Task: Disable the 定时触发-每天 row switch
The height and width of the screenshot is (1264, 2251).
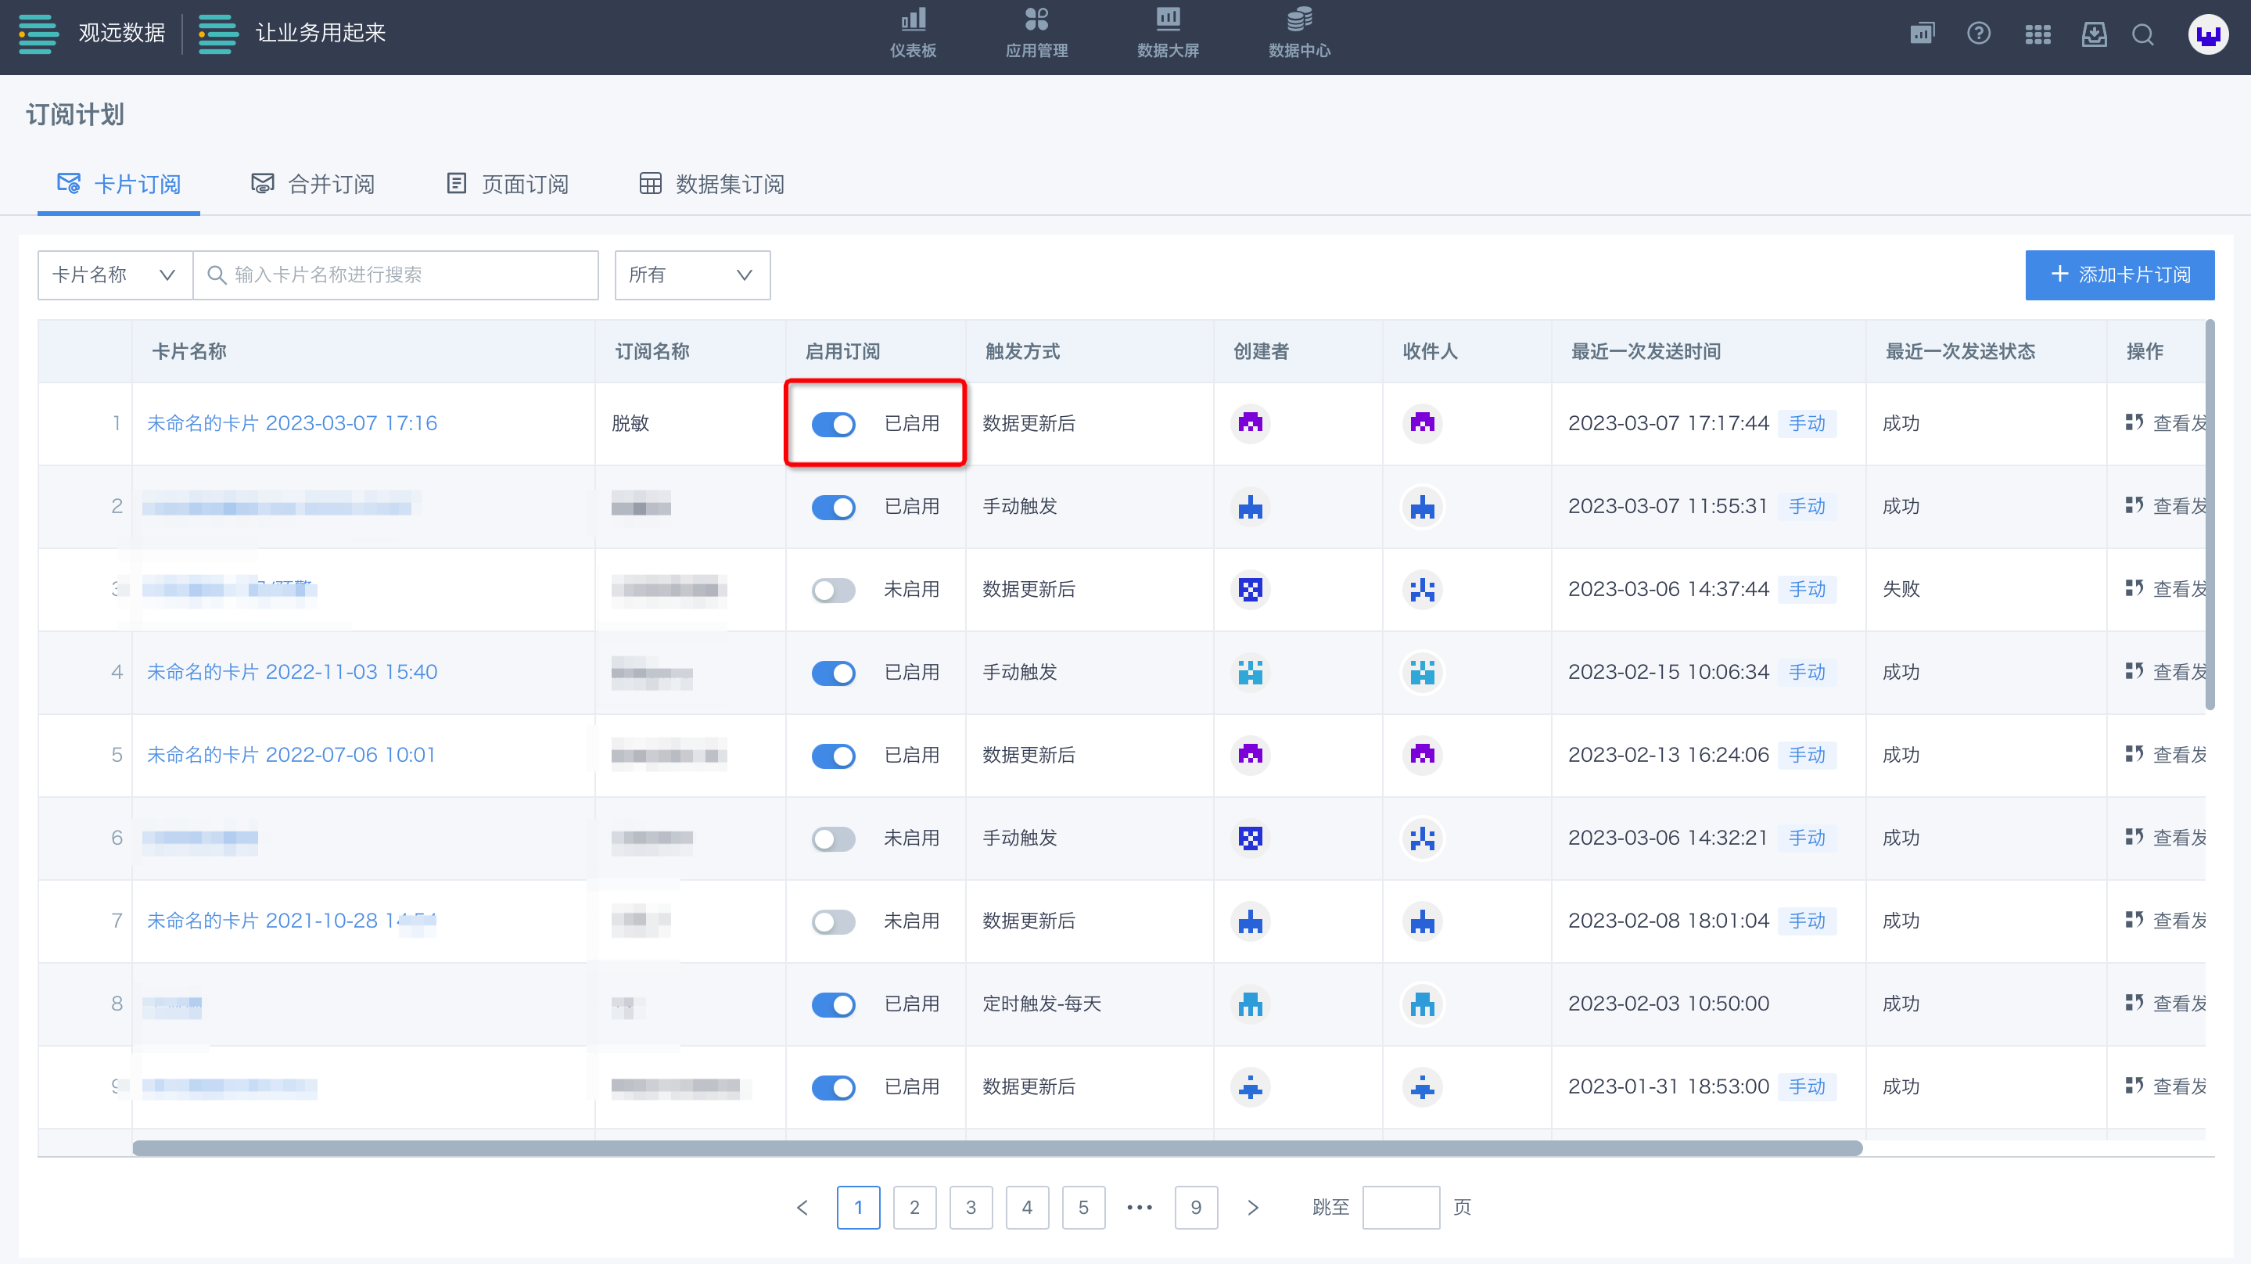Action: click(834, 1004)
